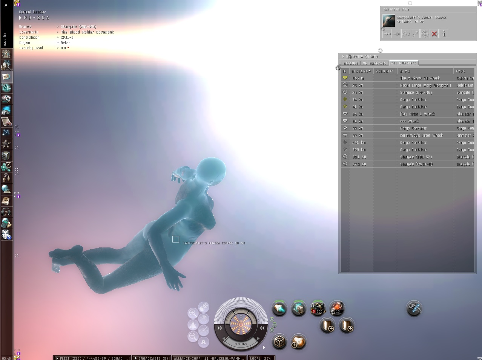Open the Broadcasts (5) tab
This screenshot has width=482, height=360.
pyautogui.click(x=151, y=358)
